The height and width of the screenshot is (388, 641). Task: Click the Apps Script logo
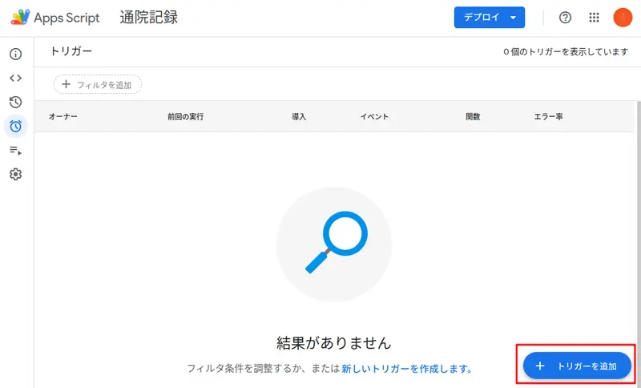coord(55,18)
